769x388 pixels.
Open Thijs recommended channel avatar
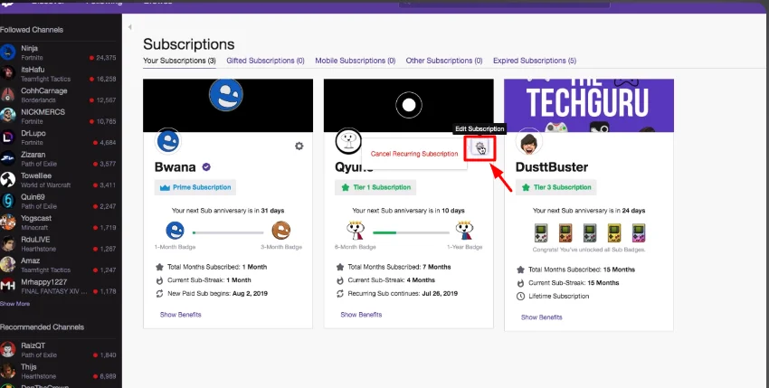(x=8, y=370)
